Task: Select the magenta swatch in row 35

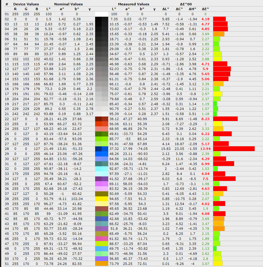Action: [101, 184]
